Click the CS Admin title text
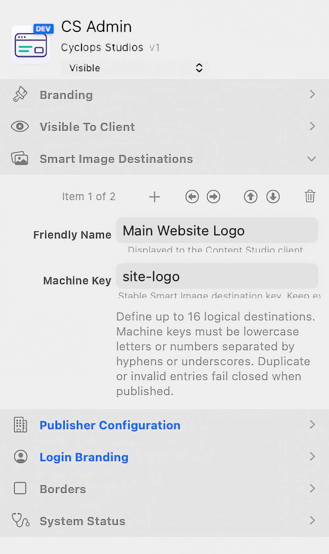The width and height of the screenshot is (329, 554). coord(97,27)
